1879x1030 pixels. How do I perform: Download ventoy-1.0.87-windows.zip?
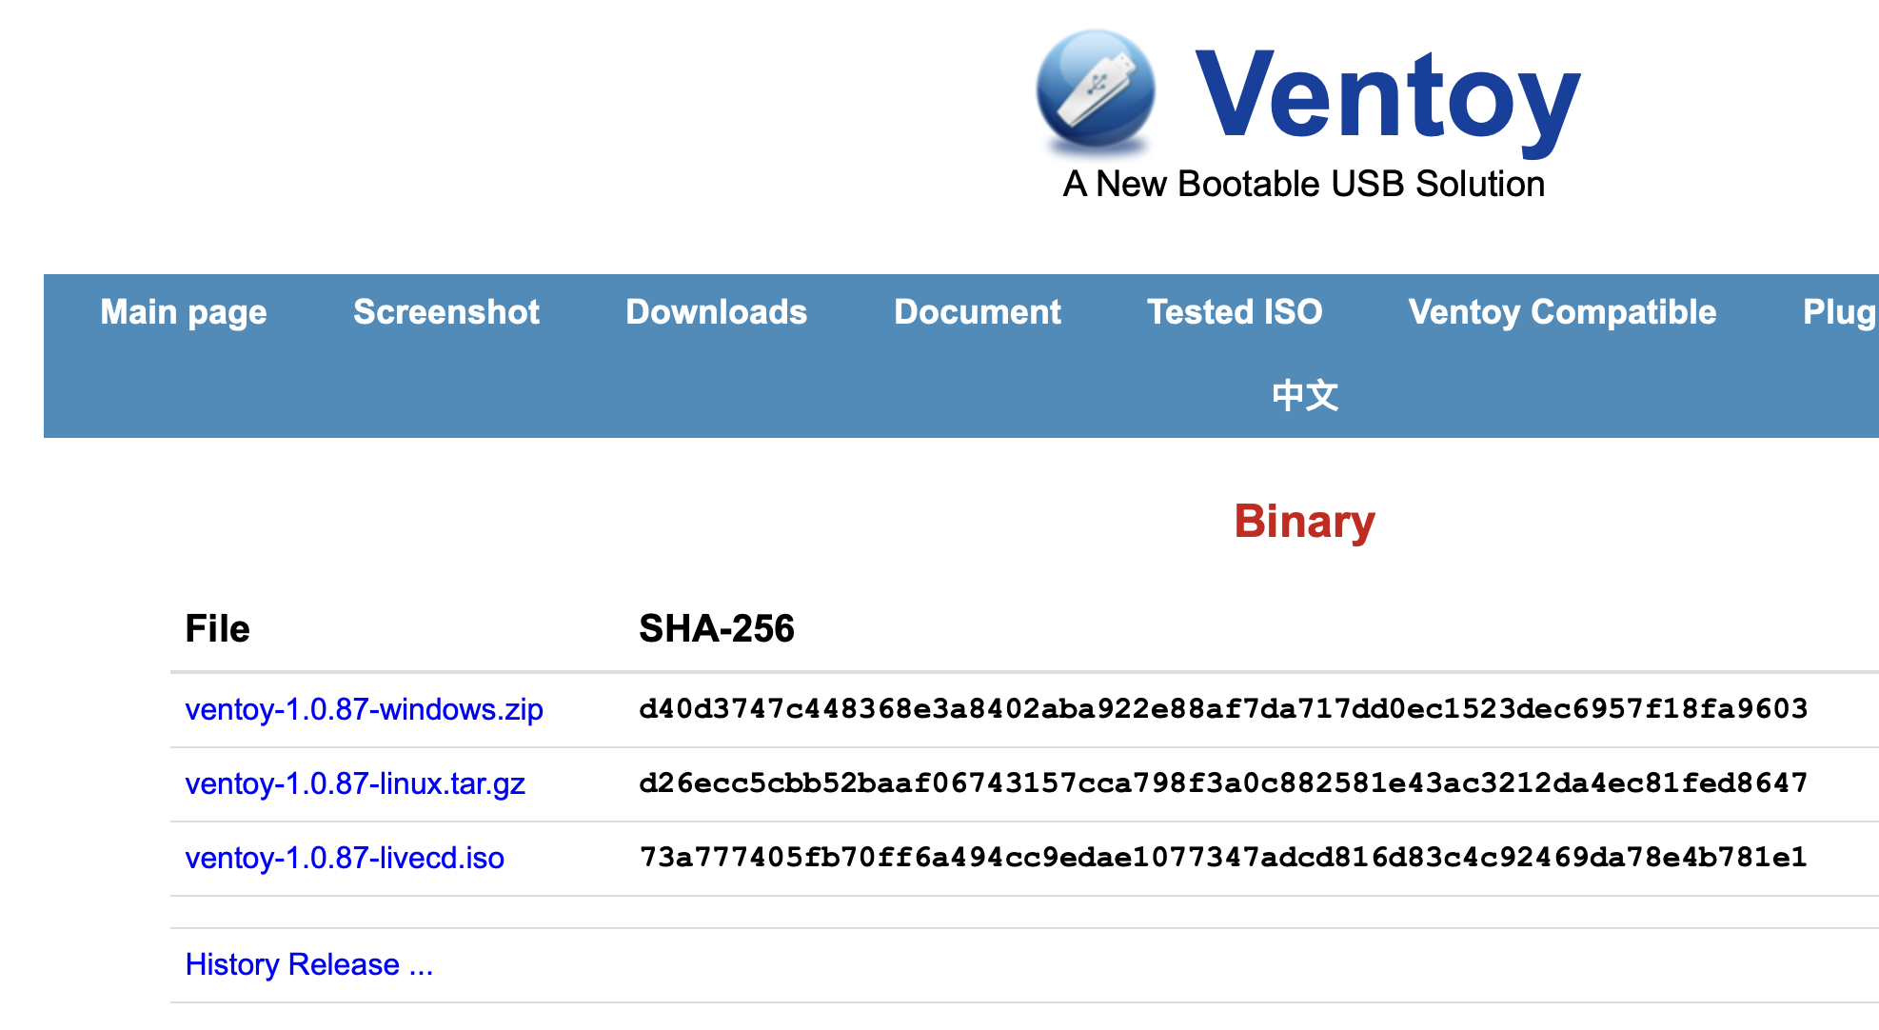365,709
